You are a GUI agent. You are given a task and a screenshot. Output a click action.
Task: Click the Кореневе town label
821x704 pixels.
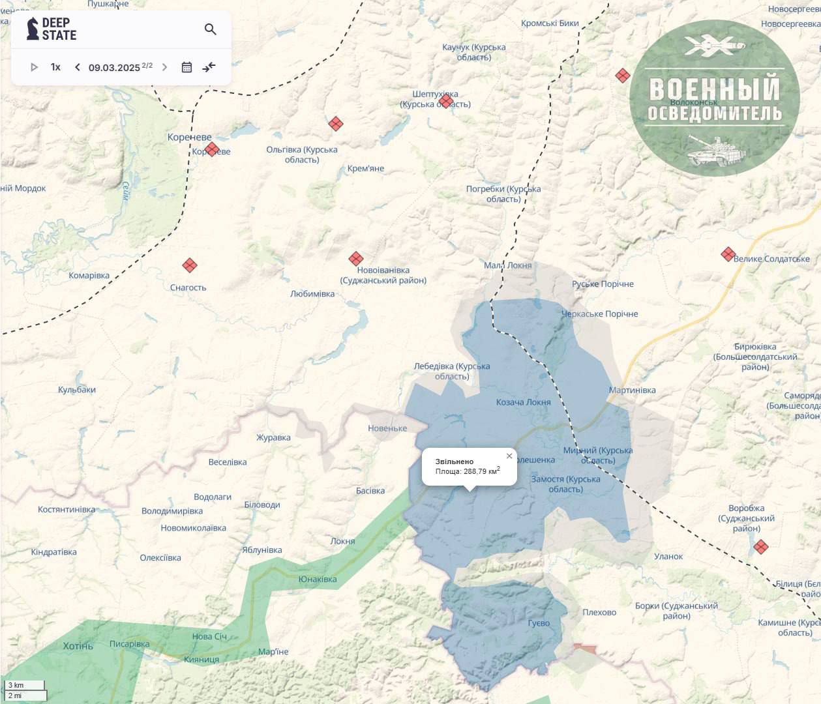[x=190, y=137]
